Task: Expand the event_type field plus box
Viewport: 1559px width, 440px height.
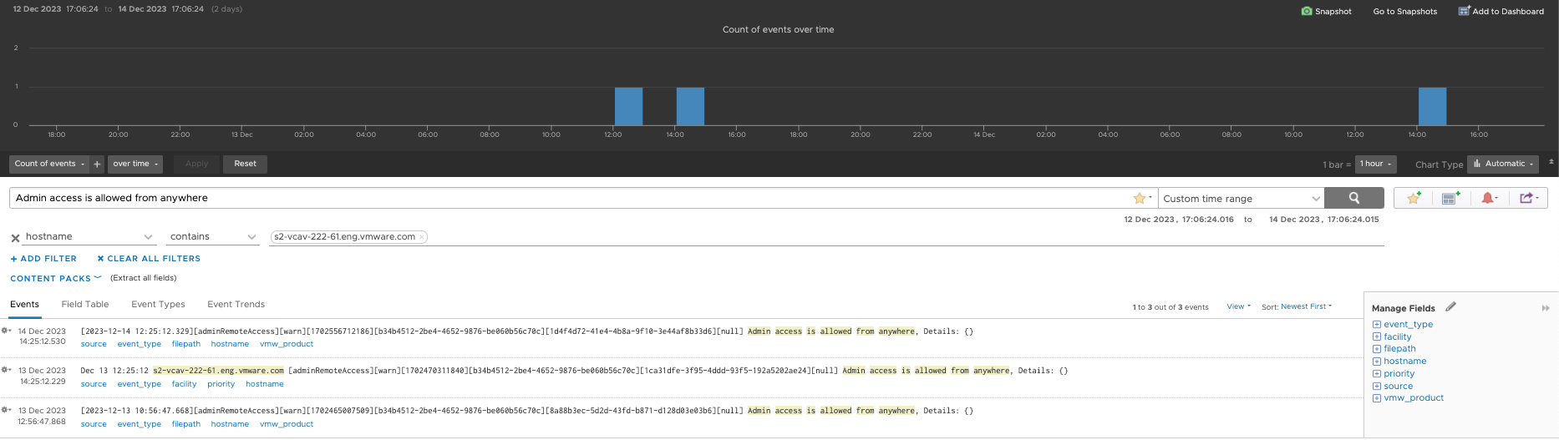Action: click(x=1377, y=325)
